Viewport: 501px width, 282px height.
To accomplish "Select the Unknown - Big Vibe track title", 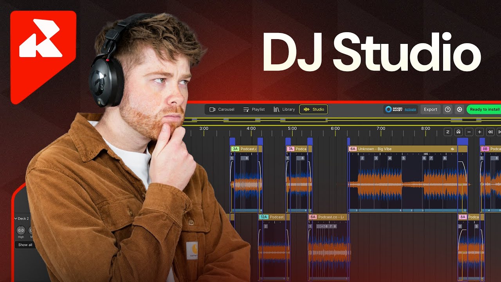I will point(375,149).
